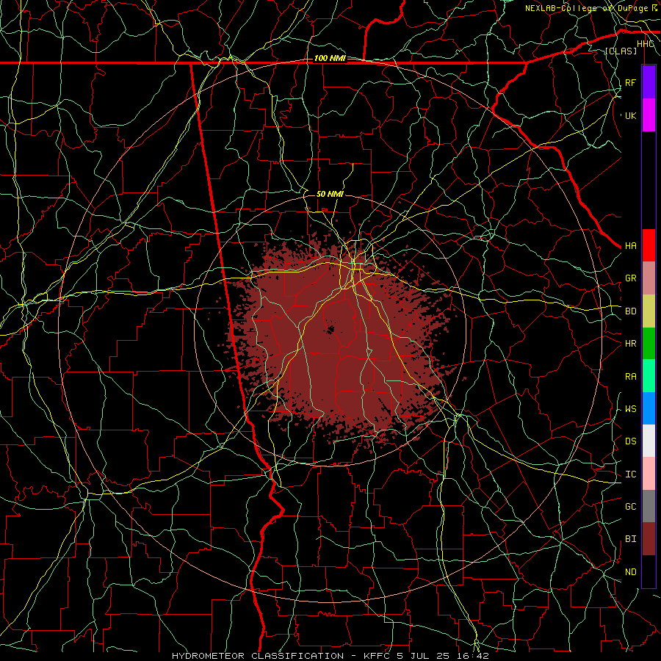Click the radar site center black dot
The width and height of the screenshot is (661, 661).
click(330, 330)
